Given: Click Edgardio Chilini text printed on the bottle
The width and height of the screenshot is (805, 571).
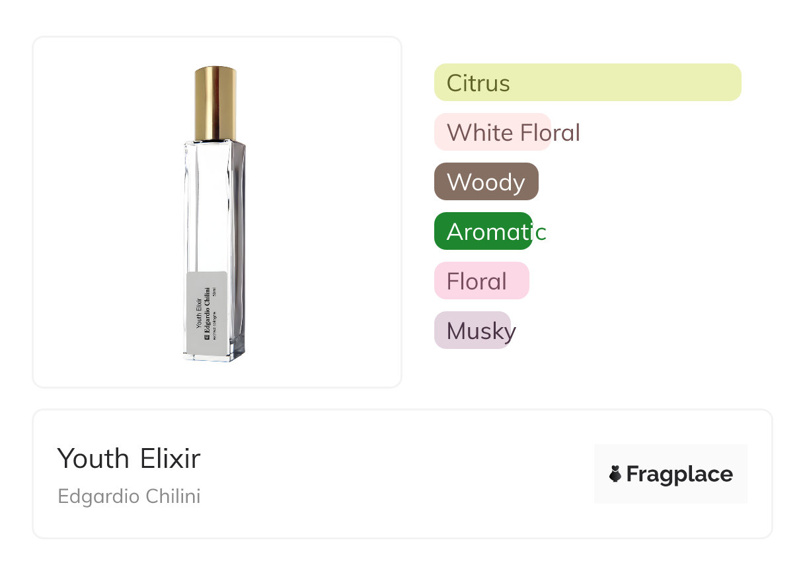Looking at the screenshot, I should pos(207,309).
